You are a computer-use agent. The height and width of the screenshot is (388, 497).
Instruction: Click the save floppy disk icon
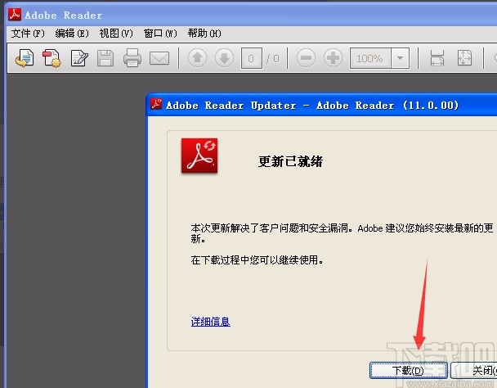(x=105, y=58)
